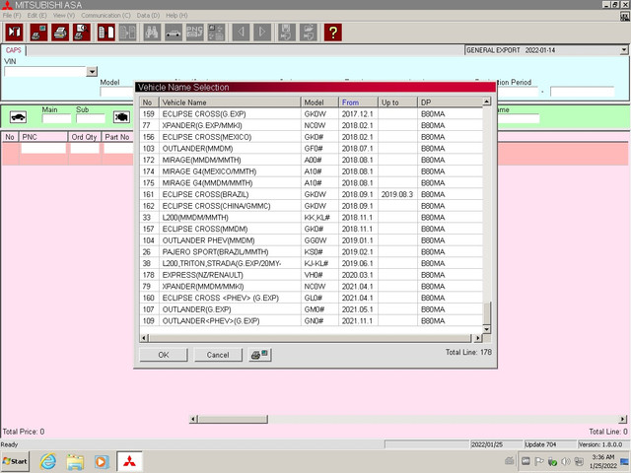Select row ECLIPSE CROSS(G.EXP)
The image size is (631, 473).
pos(312,114)
